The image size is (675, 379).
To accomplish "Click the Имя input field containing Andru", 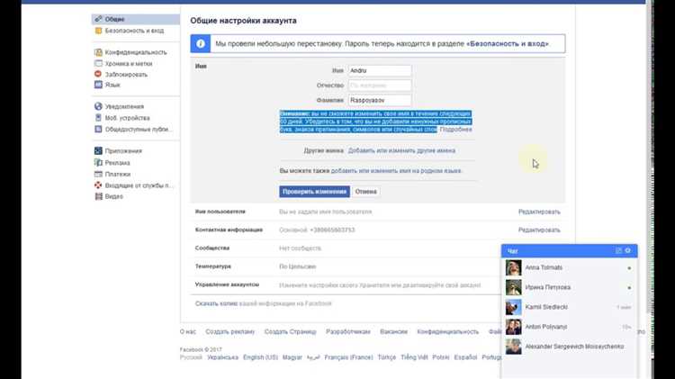I will tap(379, 70).
